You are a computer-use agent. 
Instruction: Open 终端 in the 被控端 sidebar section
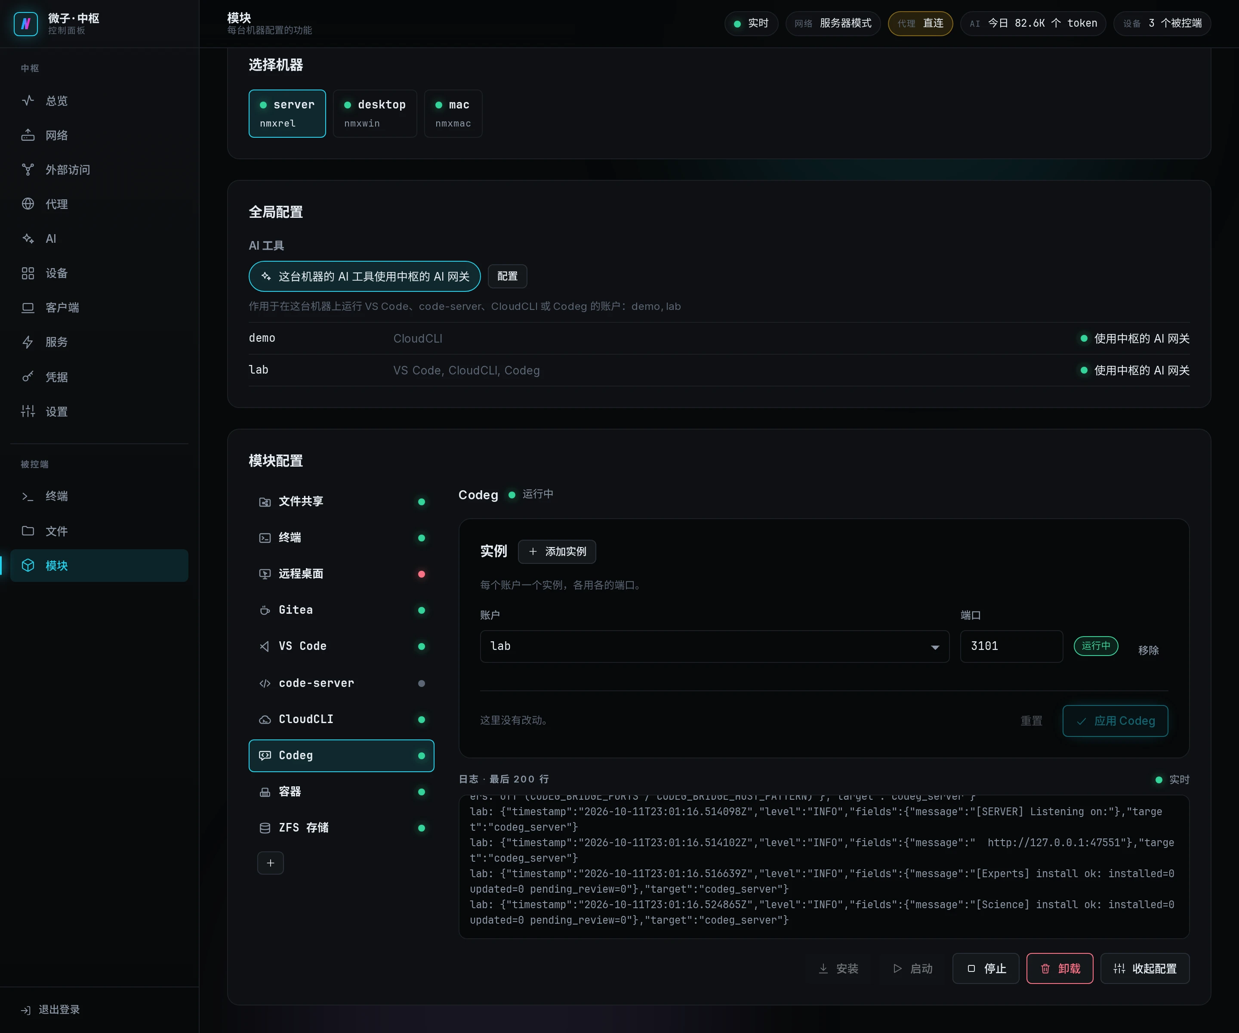tap(99, 496)
